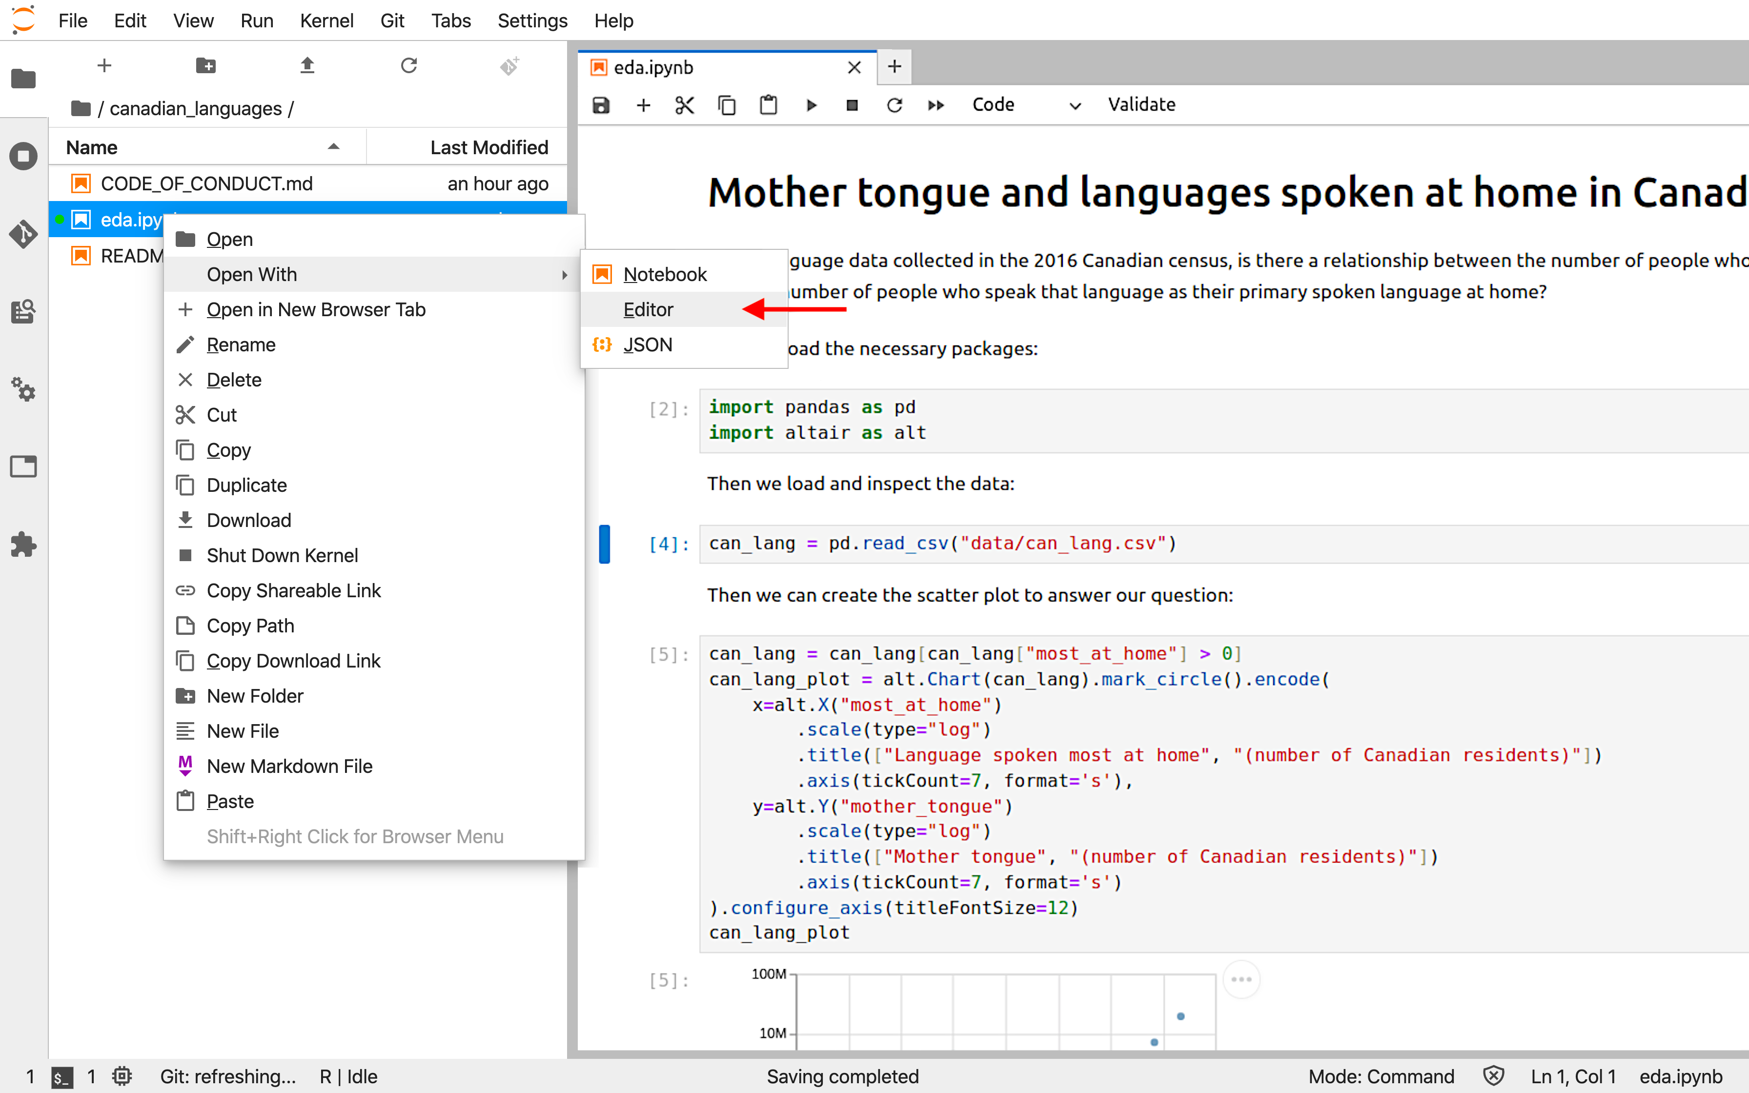Click canadian_languages in breadcrumb path
Screen dimensions: 1749x1093
(x=195, y=108)
